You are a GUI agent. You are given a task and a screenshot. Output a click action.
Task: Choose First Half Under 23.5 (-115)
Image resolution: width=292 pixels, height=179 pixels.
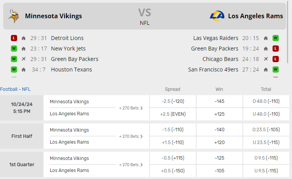coord(266,143)
